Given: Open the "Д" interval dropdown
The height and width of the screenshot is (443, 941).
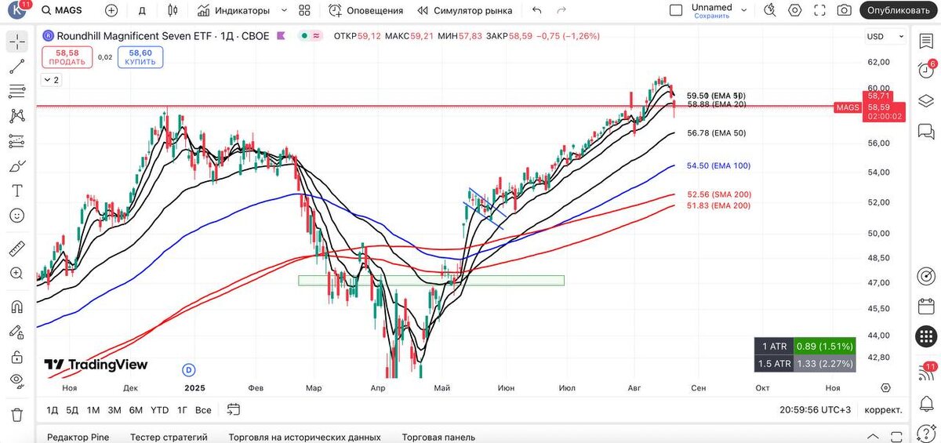Looking at the screenshot, I should [x=142, y=10].
